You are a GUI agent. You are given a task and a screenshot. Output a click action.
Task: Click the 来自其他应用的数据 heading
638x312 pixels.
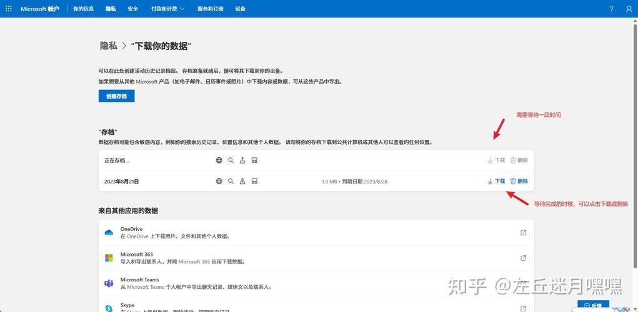(x=128, y=211)
